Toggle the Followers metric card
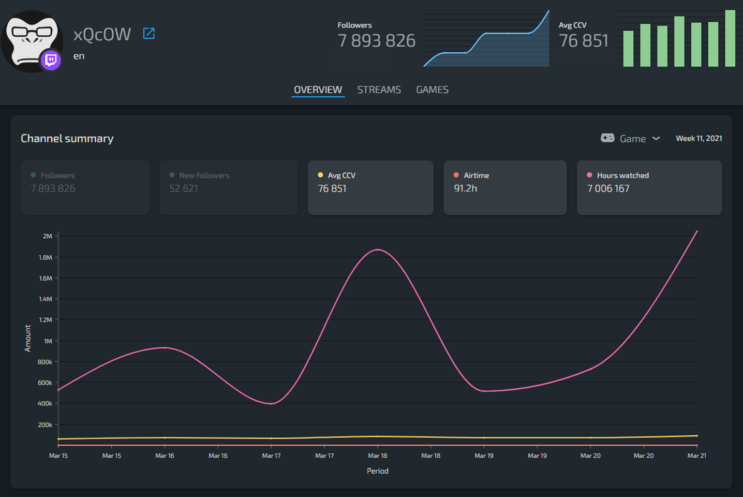Viewport: 743px width, 497px height. click(x=85, y=187)
